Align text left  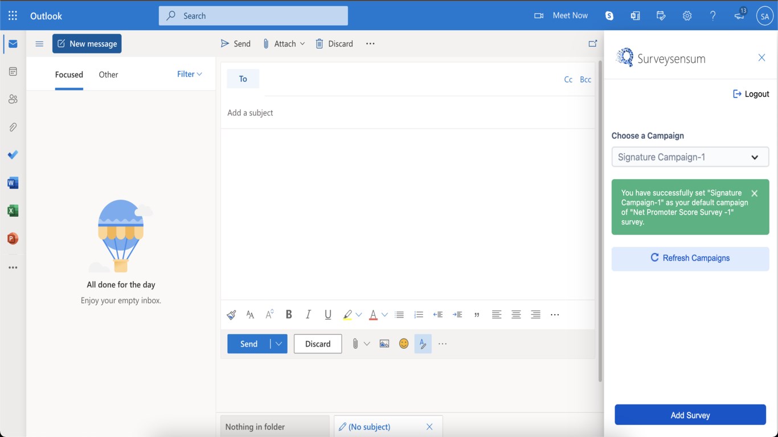[x=497, y=315]
